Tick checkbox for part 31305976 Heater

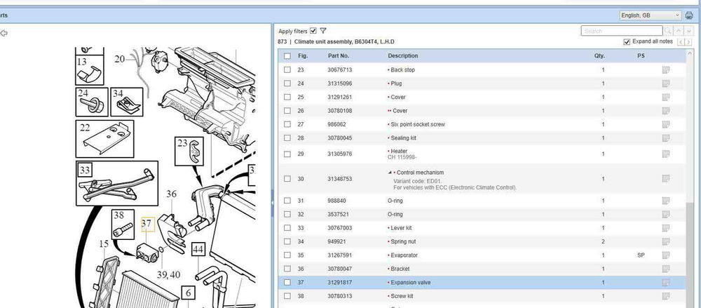pyautogui.click(x=287, y=154)
